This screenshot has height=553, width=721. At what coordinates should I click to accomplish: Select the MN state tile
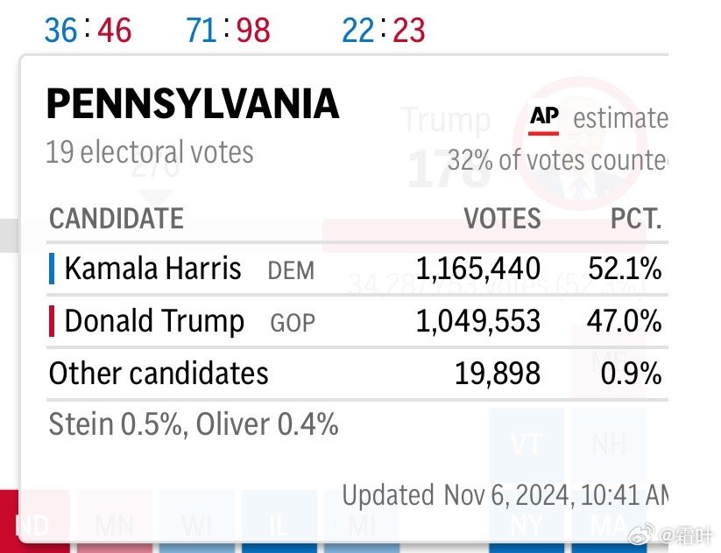[114, 527]
